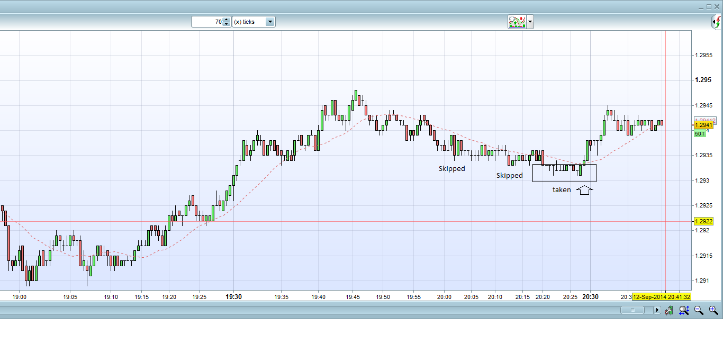Expand the arrow beside the indicators icon
Viewport: 723px width, 362px height.
[530, 22]
